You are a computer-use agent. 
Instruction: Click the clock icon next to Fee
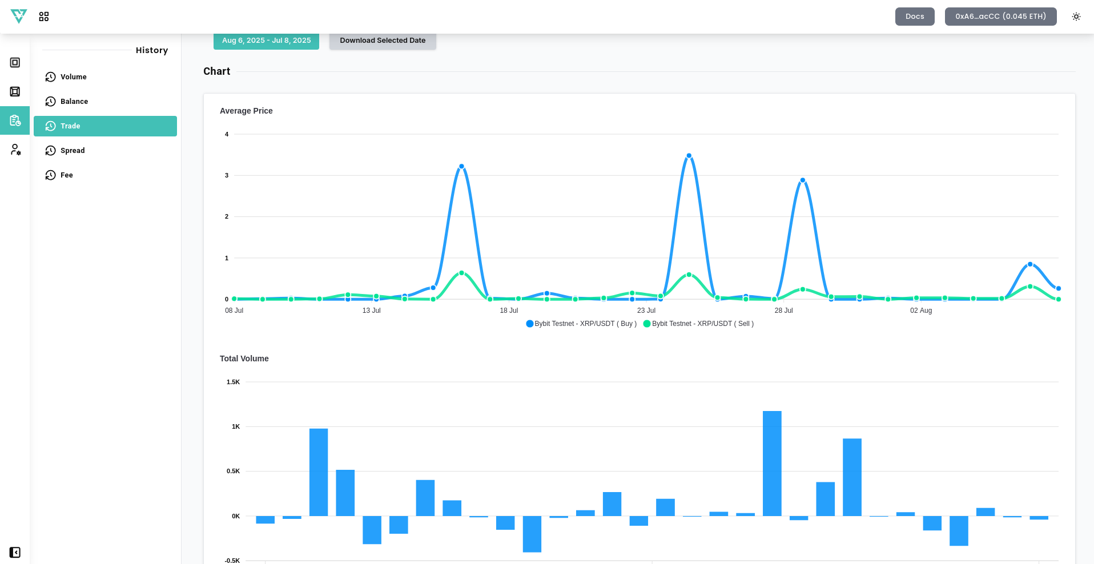(x=50, y=175)
